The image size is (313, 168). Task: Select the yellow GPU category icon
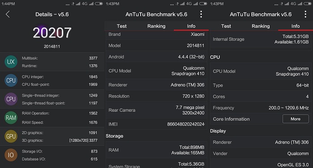pyautogui.click(x=11, y=136)
